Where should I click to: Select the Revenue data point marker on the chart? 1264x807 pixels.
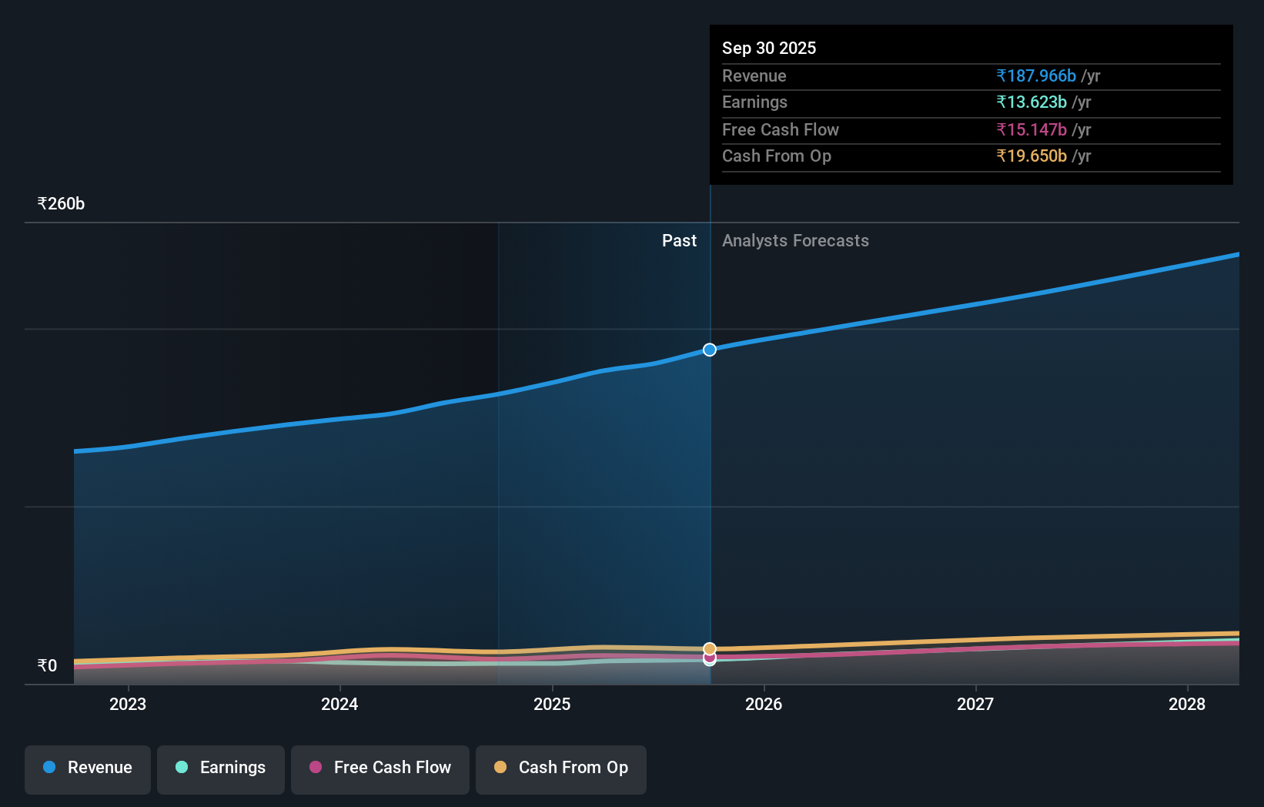[709, 350]
